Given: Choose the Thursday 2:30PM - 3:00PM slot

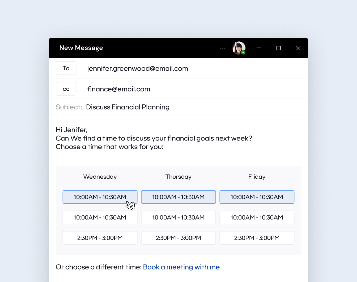Looking at the screenshot, I should pos(178,238).
